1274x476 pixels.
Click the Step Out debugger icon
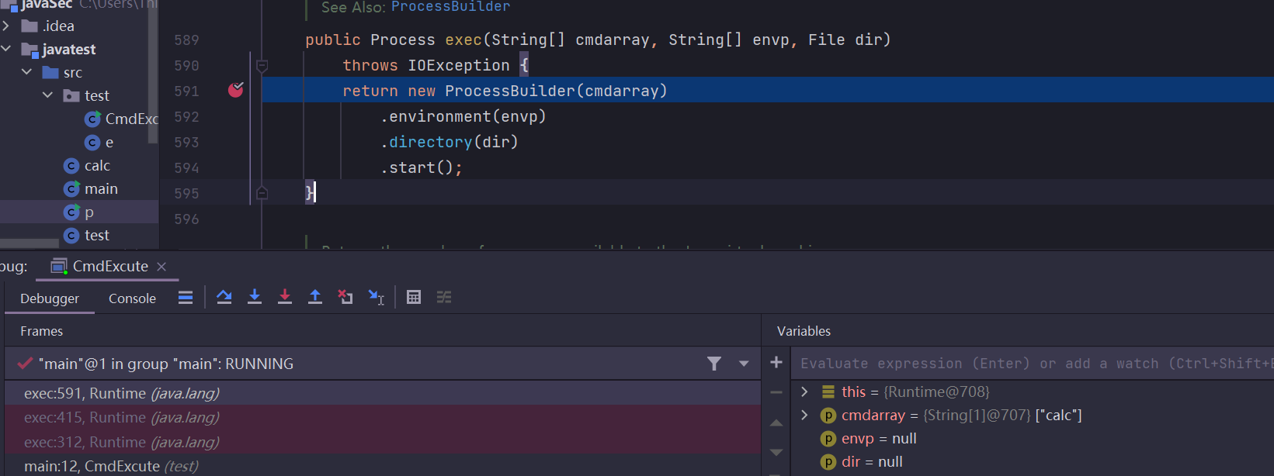point(315,297)
